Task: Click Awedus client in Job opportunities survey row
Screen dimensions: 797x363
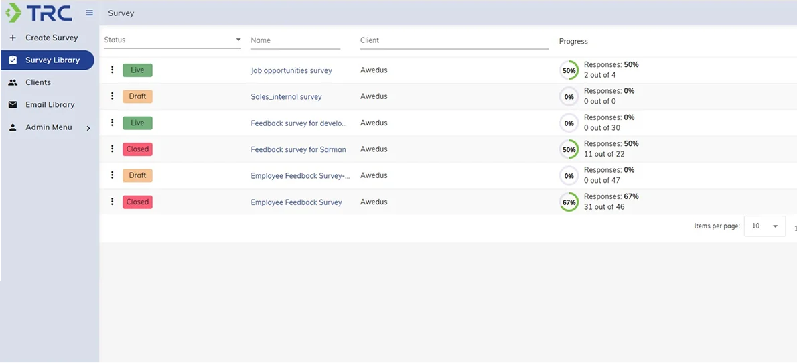Action: [374, 70]
